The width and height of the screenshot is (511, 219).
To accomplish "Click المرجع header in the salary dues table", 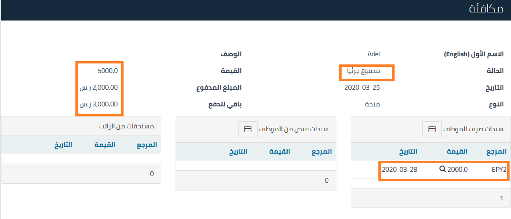I will [146, 144].
